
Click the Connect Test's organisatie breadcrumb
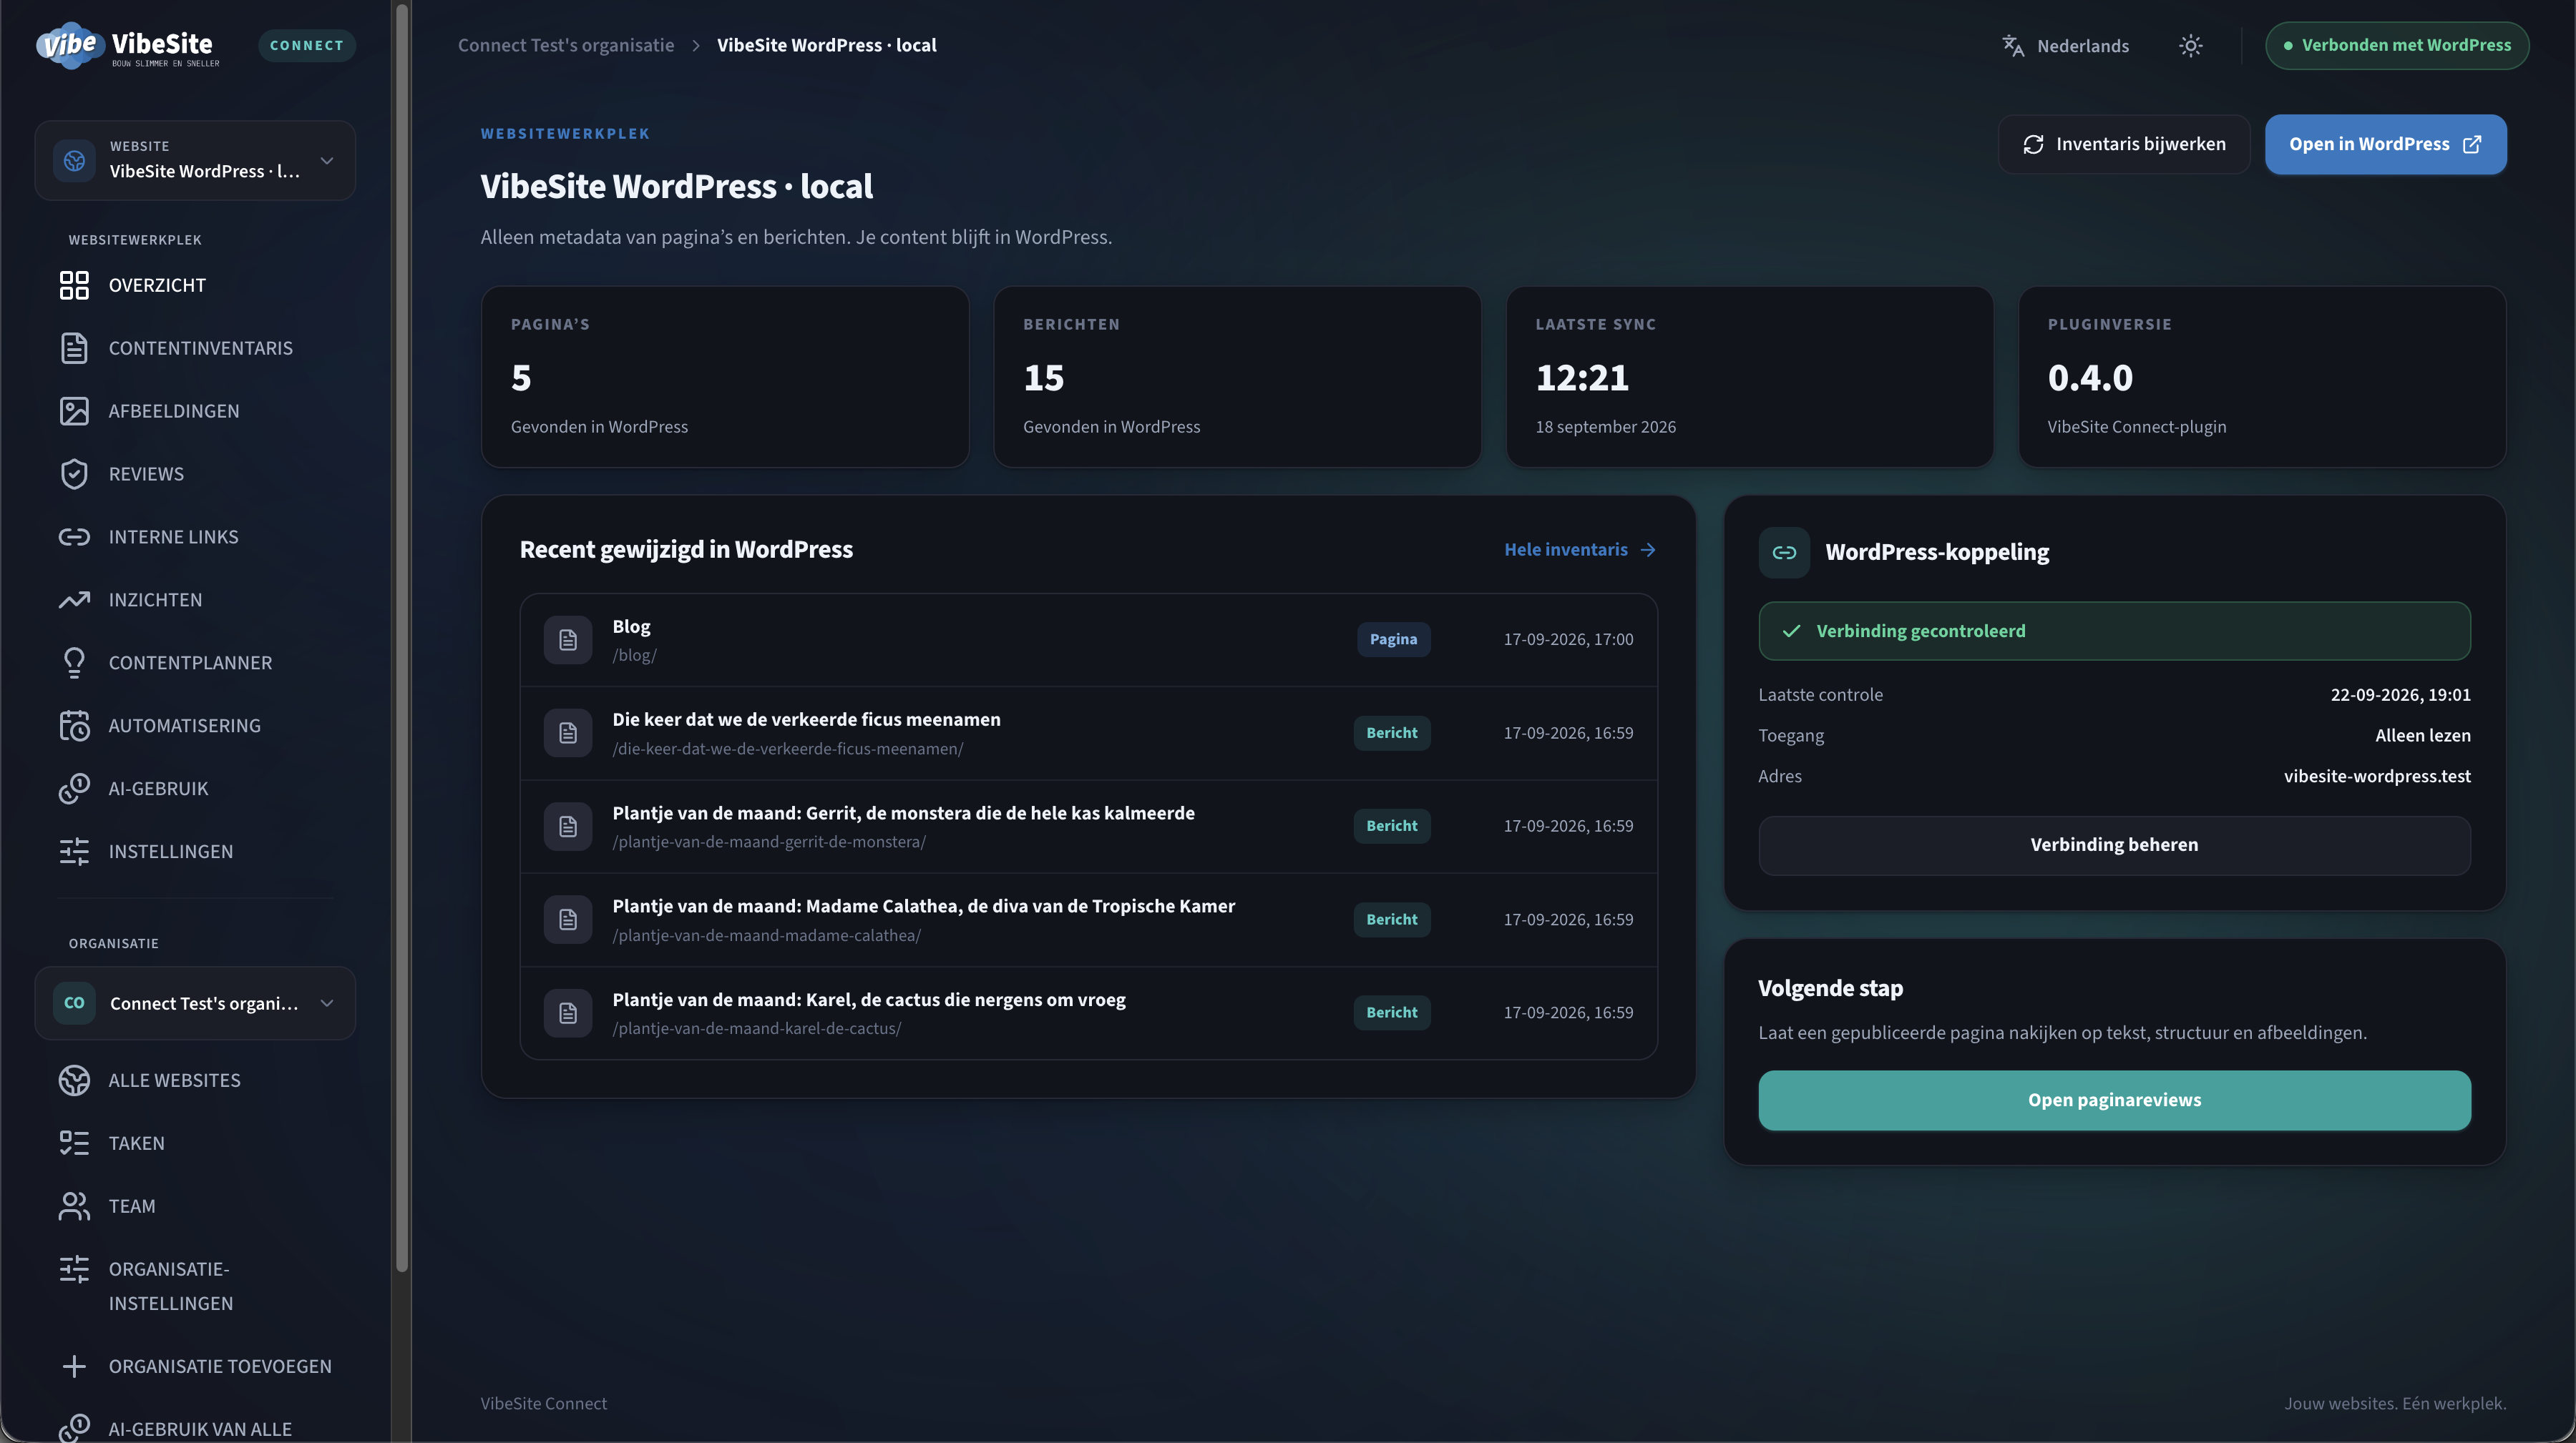pyautogui.click(x=566, y=45)
